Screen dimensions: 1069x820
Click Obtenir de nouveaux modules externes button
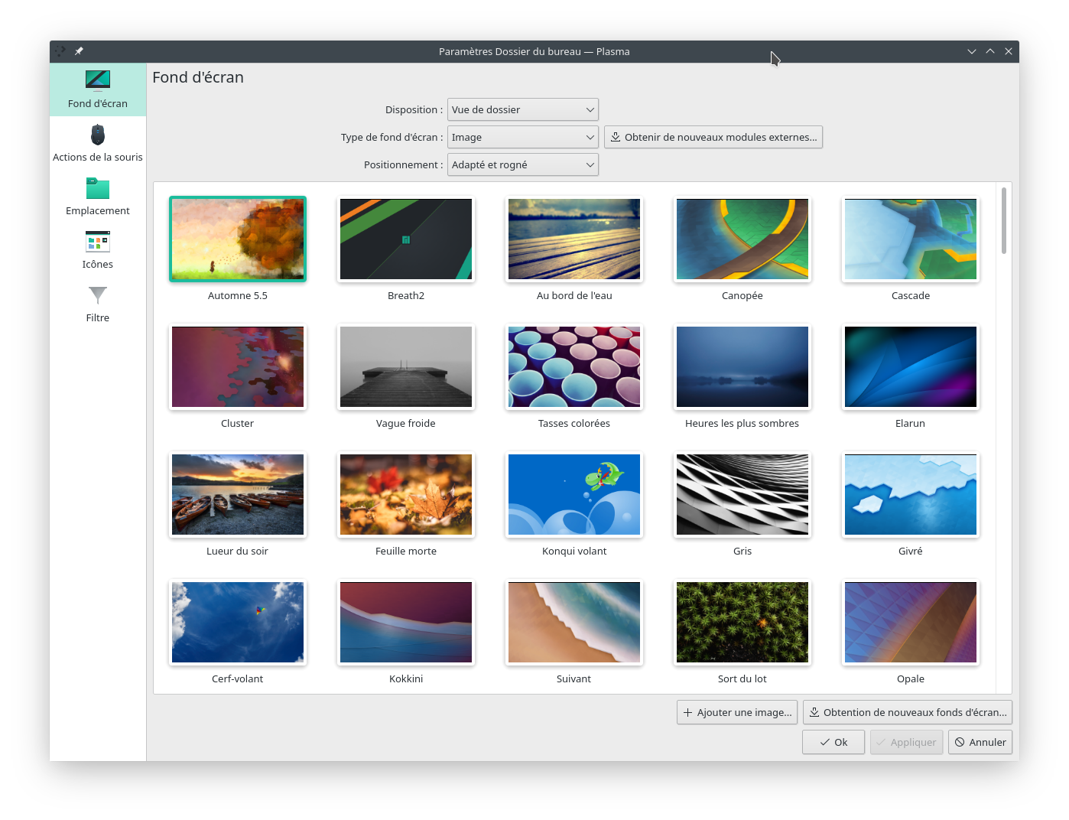713,138
